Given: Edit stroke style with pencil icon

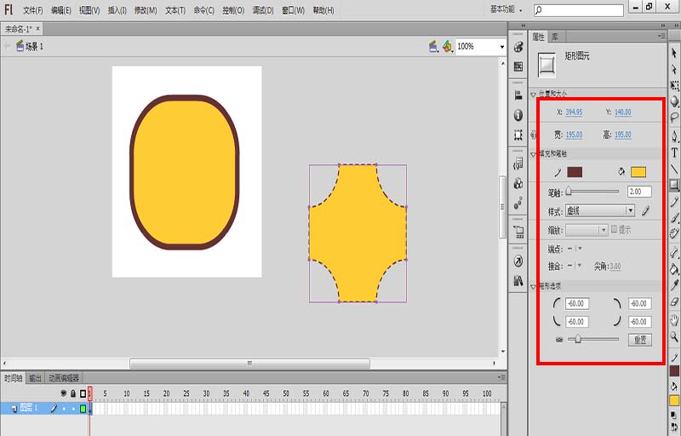Looking at the screenshot, I should [646, 210].
